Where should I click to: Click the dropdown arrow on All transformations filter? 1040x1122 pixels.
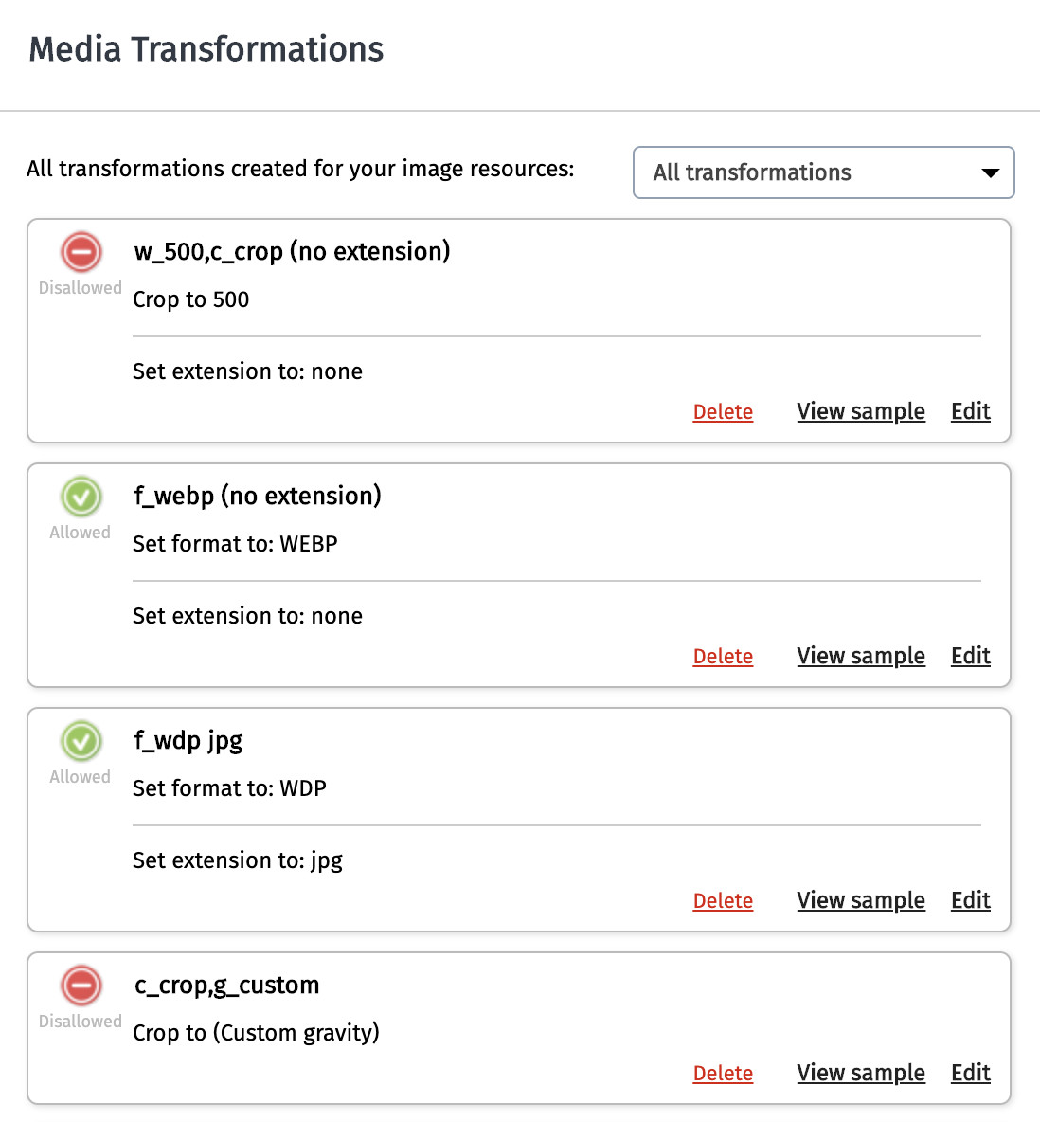[x=990, y=172]
